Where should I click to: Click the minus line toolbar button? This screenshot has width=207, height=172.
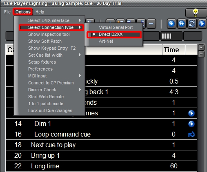[151, 24]
